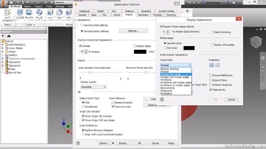
Task: Enable Depth Dimming checkbox
Action: 212,32
